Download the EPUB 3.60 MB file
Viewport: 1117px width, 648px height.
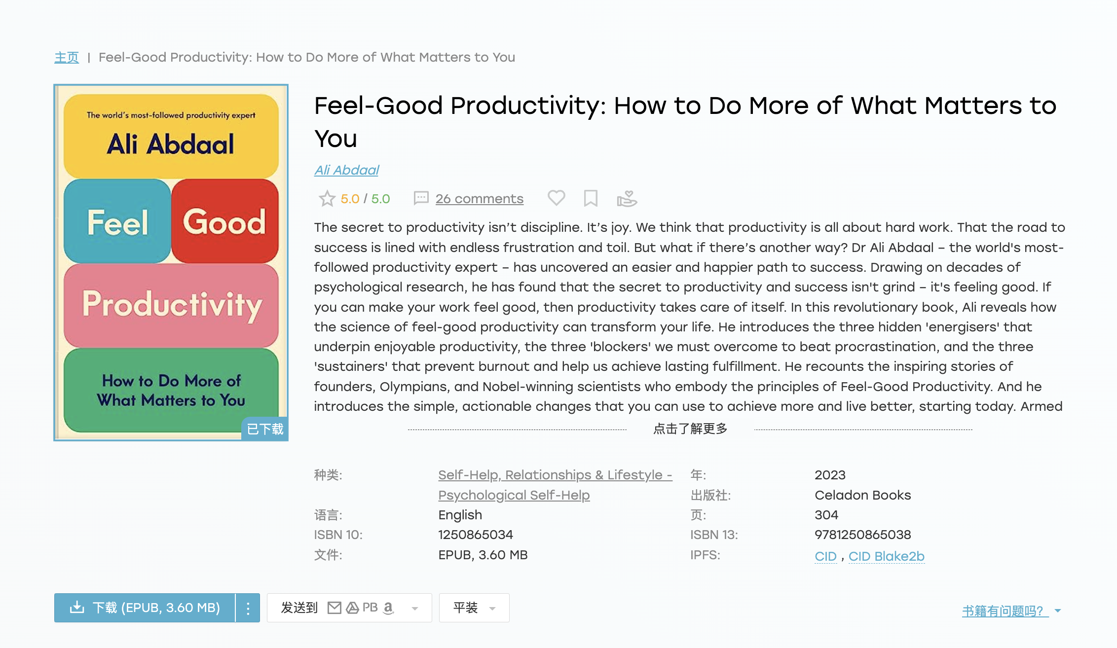pos(145,608)
